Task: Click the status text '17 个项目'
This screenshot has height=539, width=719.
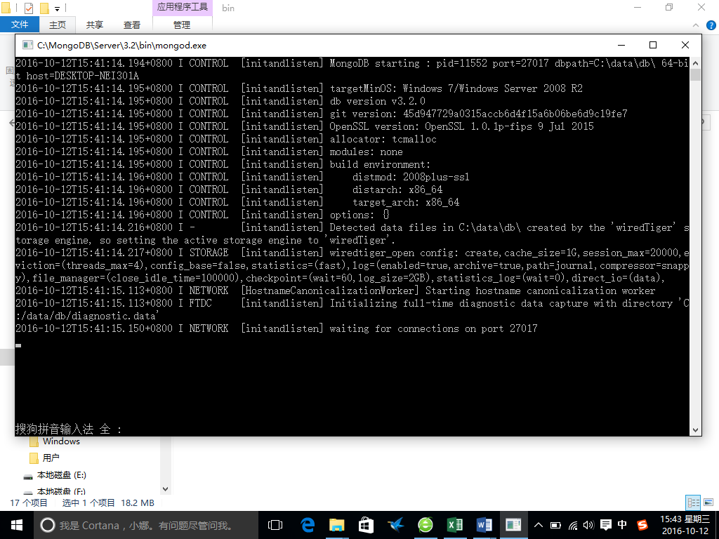Action: [x=29, y=503]
